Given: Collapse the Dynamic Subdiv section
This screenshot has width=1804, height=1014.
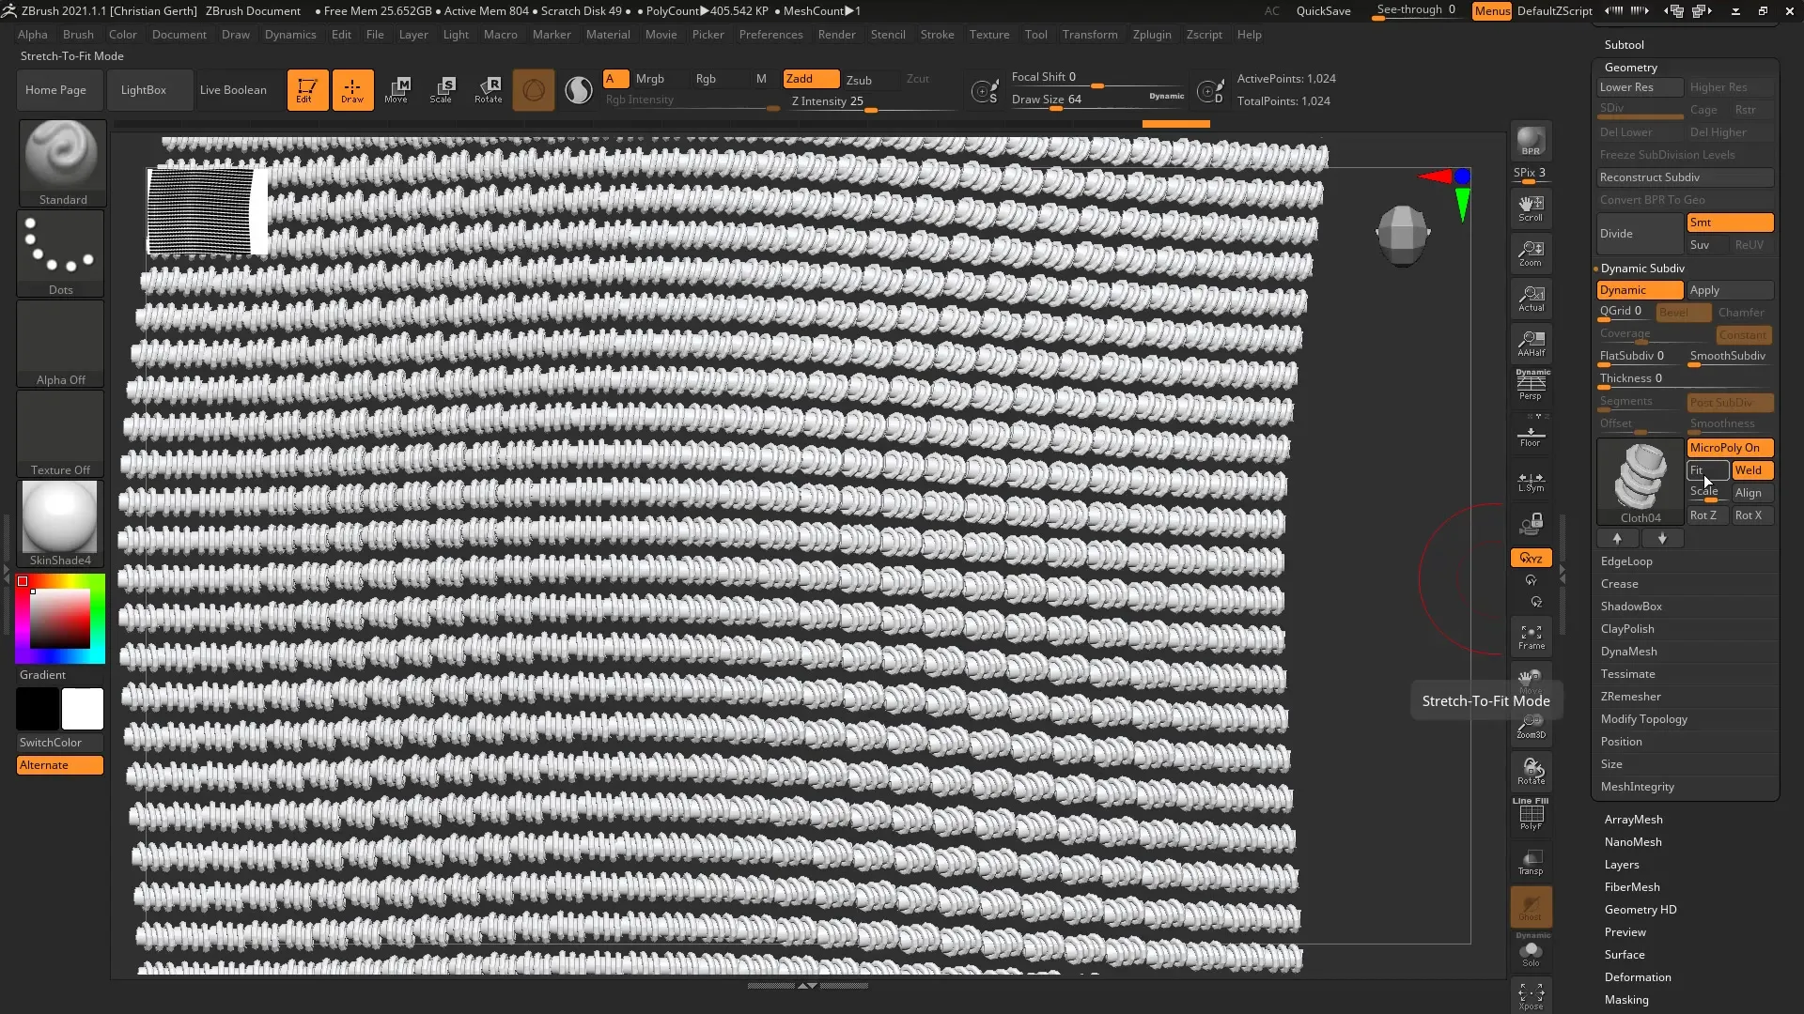Looking at the screenshot, I should click(x=1642, y=269).
